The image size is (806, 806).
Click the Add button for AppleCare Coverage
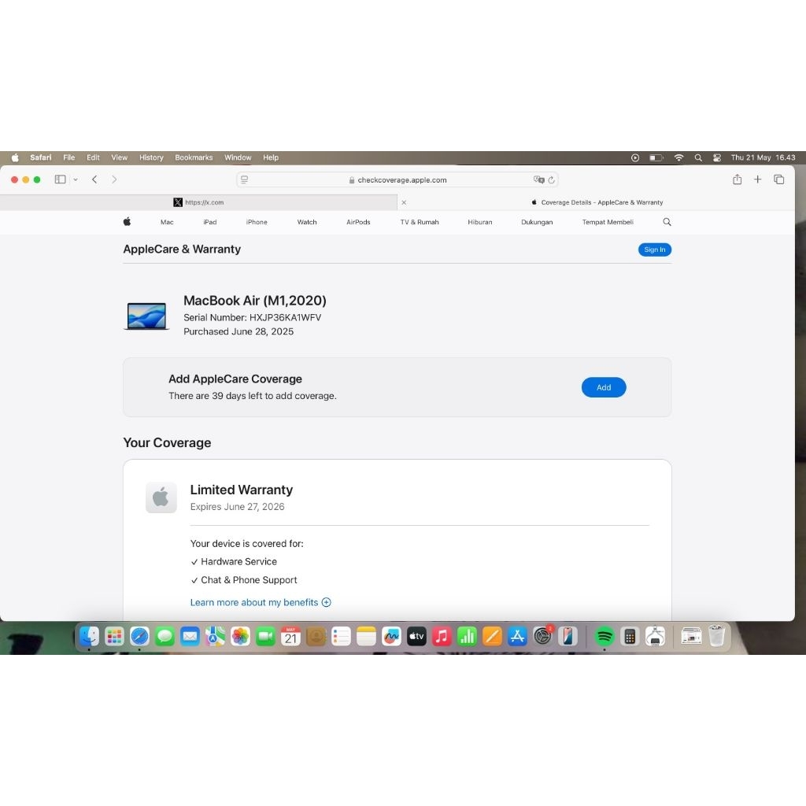point(604,387)
